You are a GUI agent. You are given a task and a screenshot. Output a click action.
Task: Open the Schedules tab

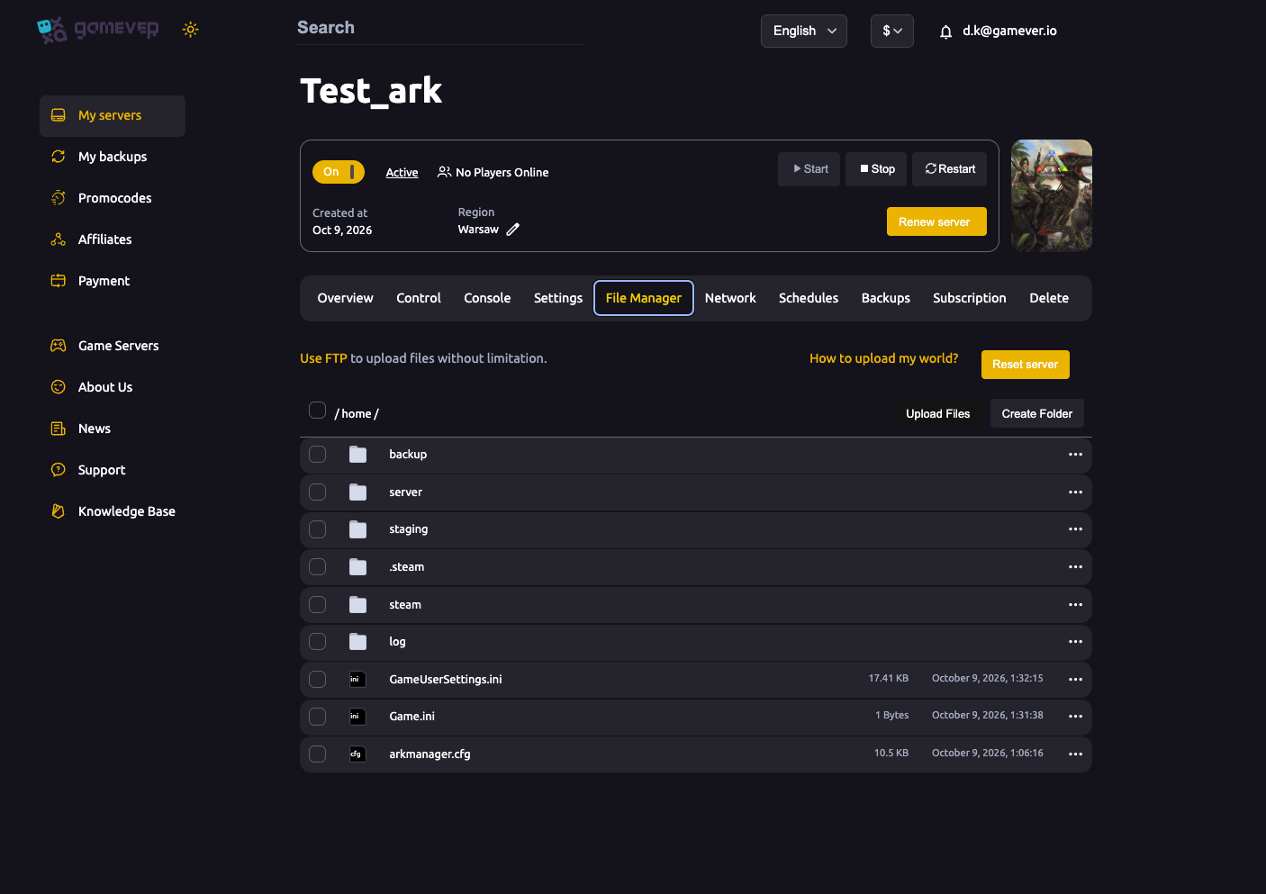tap(809, 298)
